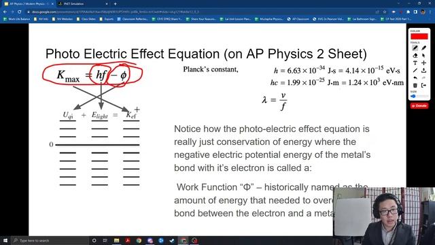Open Chrome from the taskbar
Image resolution: width=435 pixels, height=245 pixels.
point(139,240)
